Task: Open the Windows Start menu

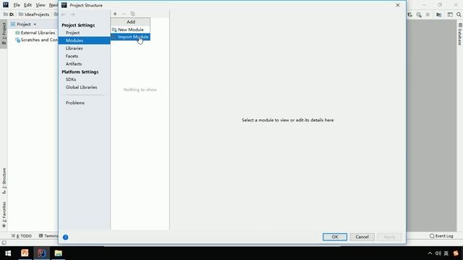Action: pyautogui.click(x=8, y=253)
